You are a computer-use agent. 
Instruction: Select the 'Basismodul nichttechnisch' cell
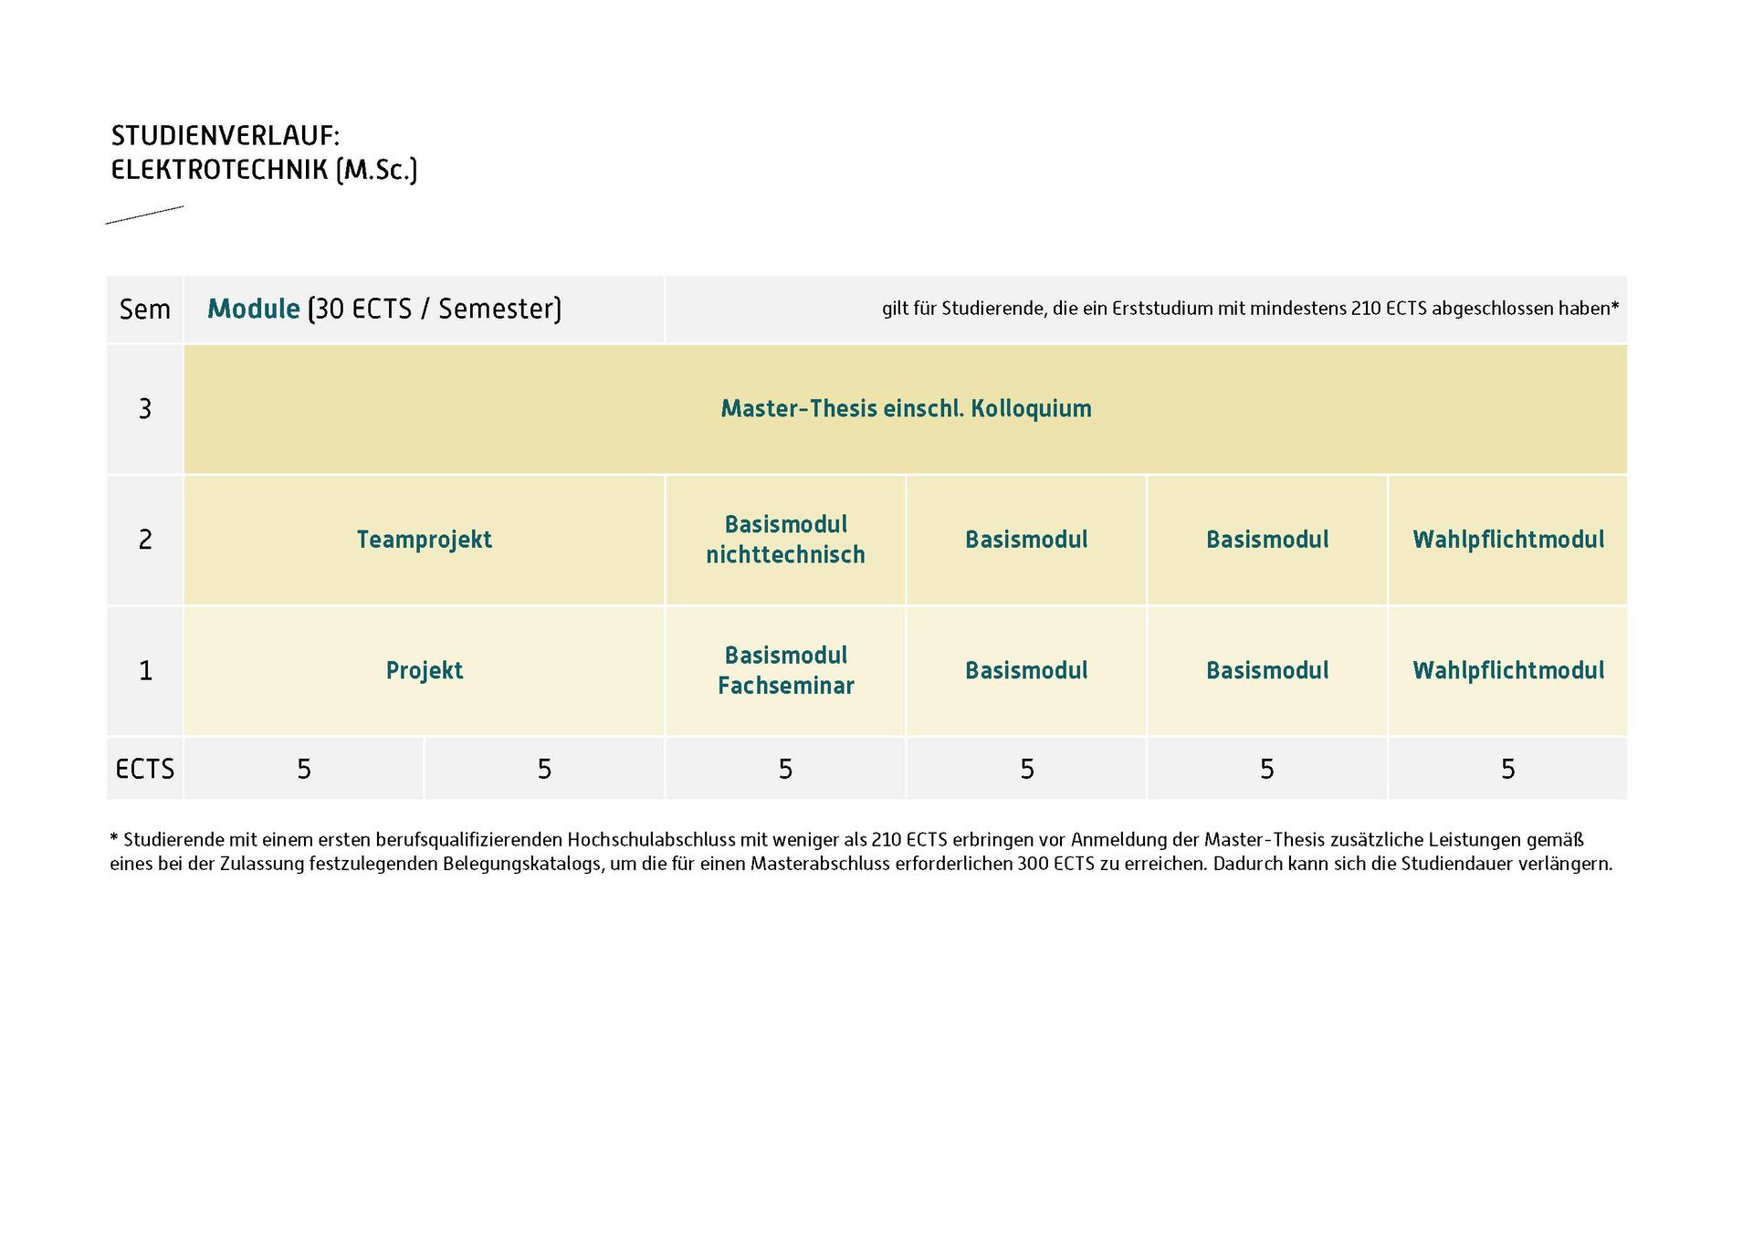tap(785, 540)
